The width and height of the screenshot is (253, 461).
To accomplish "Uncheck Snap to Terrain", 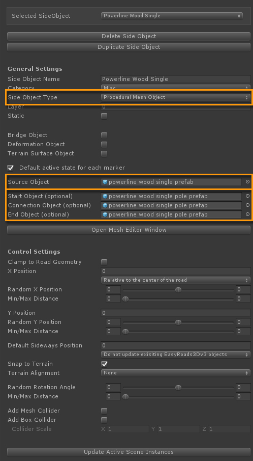I will tap(104, 364).
